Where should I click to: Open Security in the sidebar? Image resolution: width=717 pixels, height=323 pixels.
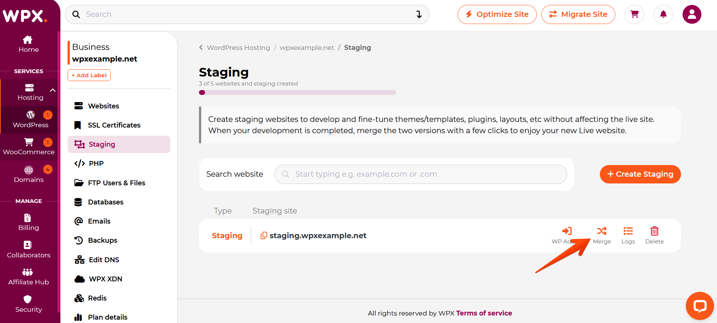pyautogui.click(x=29, y=304)
